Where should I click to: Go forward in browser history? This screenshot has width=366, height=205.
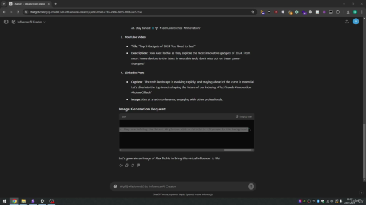(x=11, y=12)
